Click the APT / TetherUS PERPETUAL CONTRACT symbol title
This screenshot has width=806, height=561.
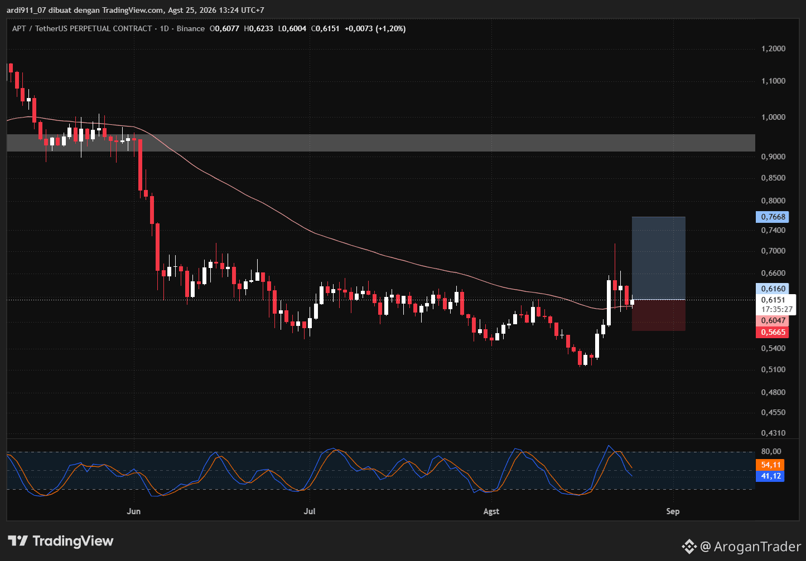pyautogui.click(x=82, y=28)
